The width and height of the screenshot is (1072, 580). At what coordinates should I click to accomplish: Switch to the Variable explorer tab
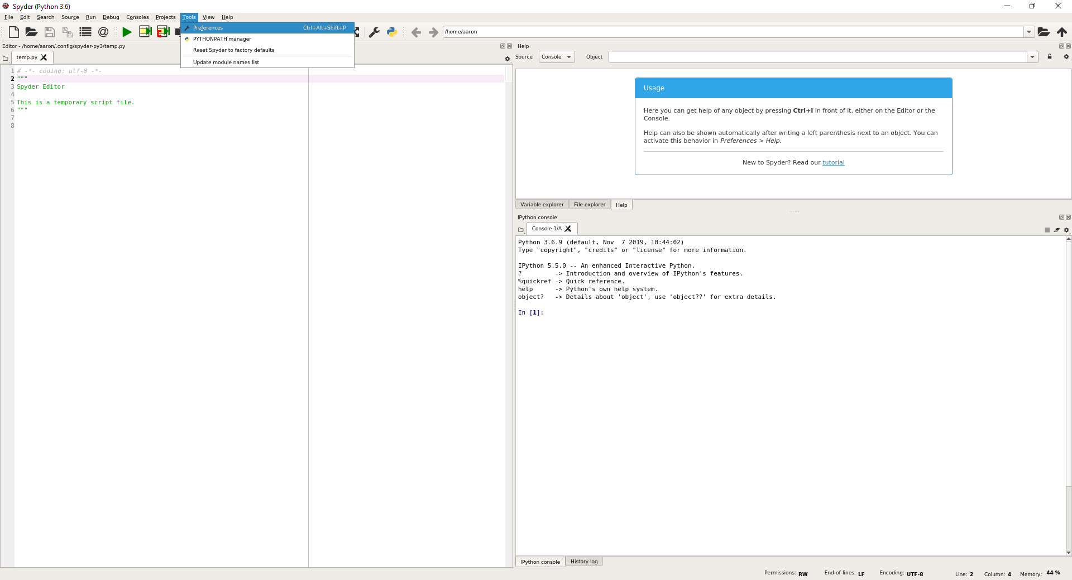[542, 205]
